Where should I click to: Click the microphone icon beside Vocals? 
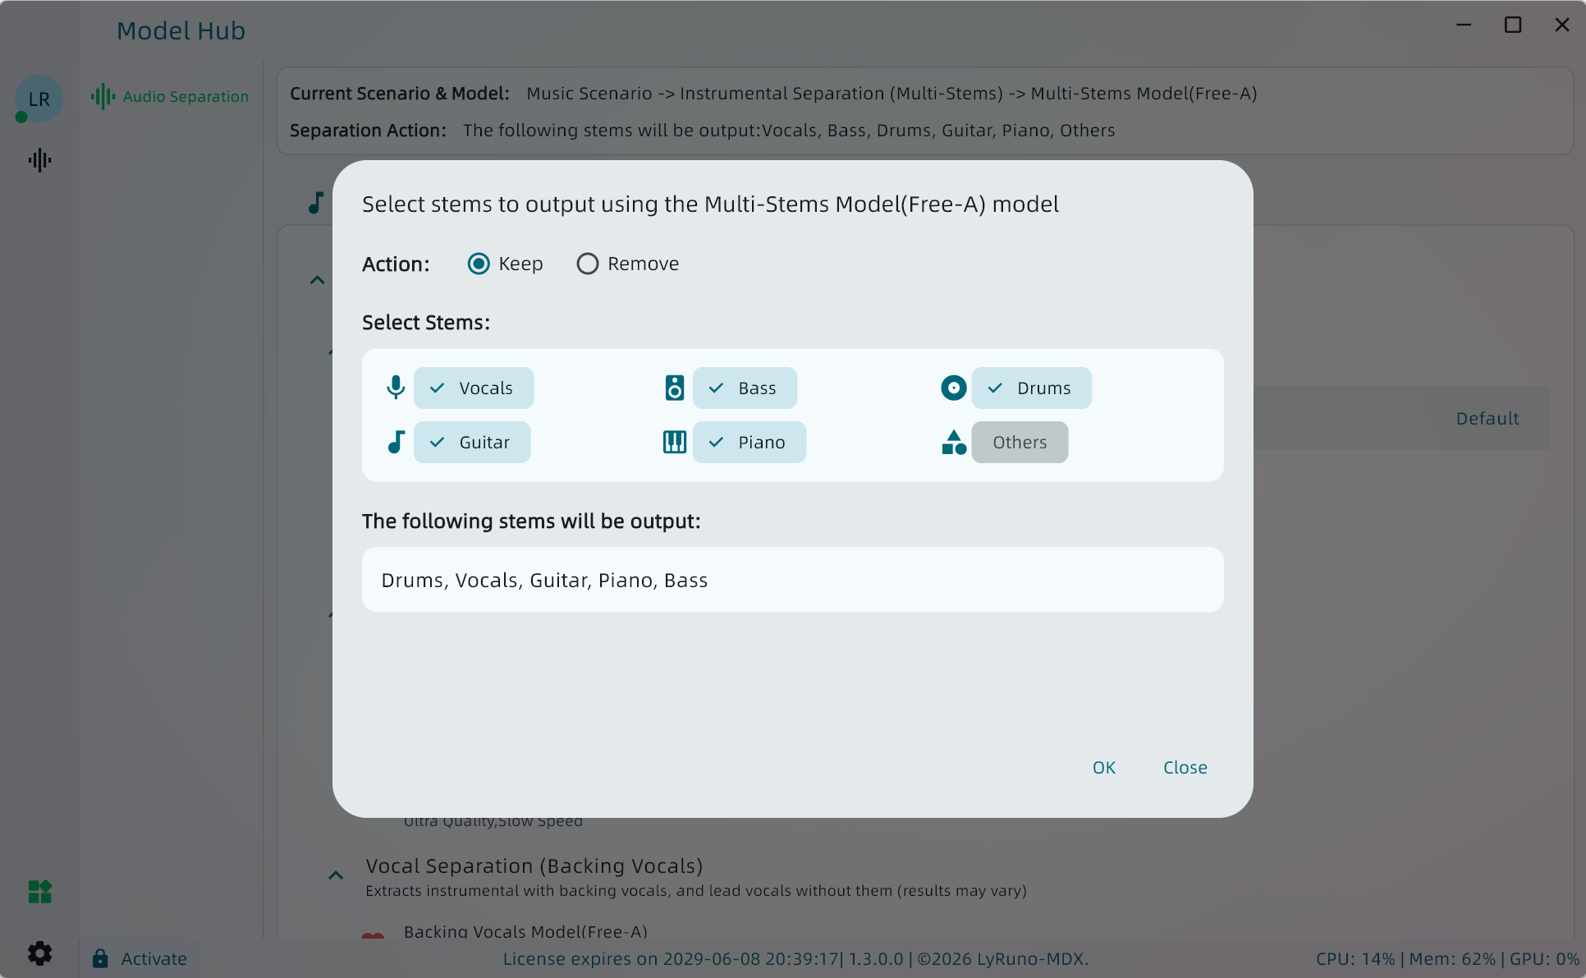point(396,388)
